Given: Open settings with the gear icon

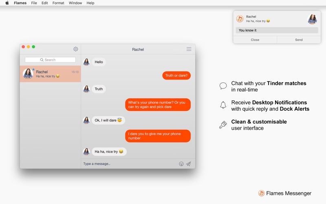Looking at the screenshot, I should [75, 49].
